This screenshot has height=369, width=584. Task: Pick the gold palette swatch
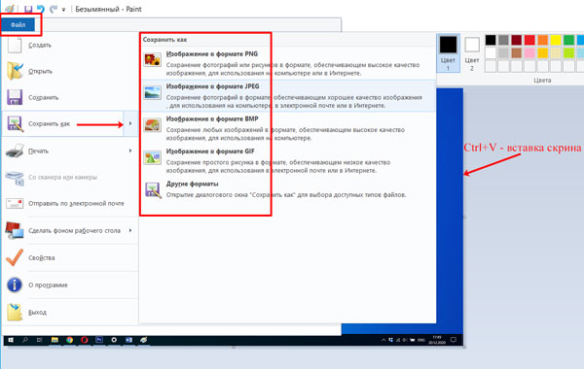click(x=543, y=52)
